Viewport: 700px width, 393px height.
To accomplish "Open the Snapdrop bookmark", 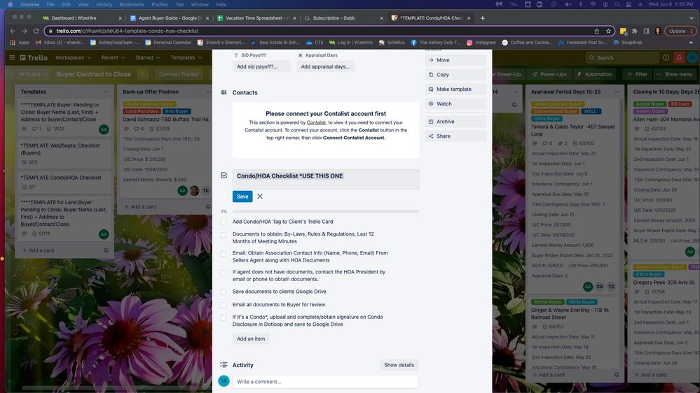I will tap(628, 43).
